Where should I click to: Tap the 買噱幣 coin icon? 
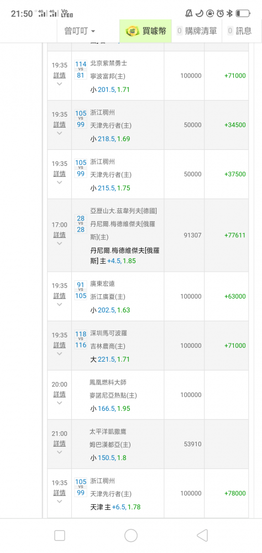(133, 31)
